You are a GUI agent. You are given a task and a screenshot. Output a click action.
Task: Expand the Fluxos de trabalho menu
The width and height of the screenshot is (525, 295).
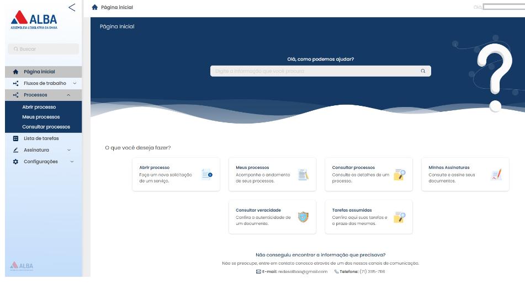75,83
